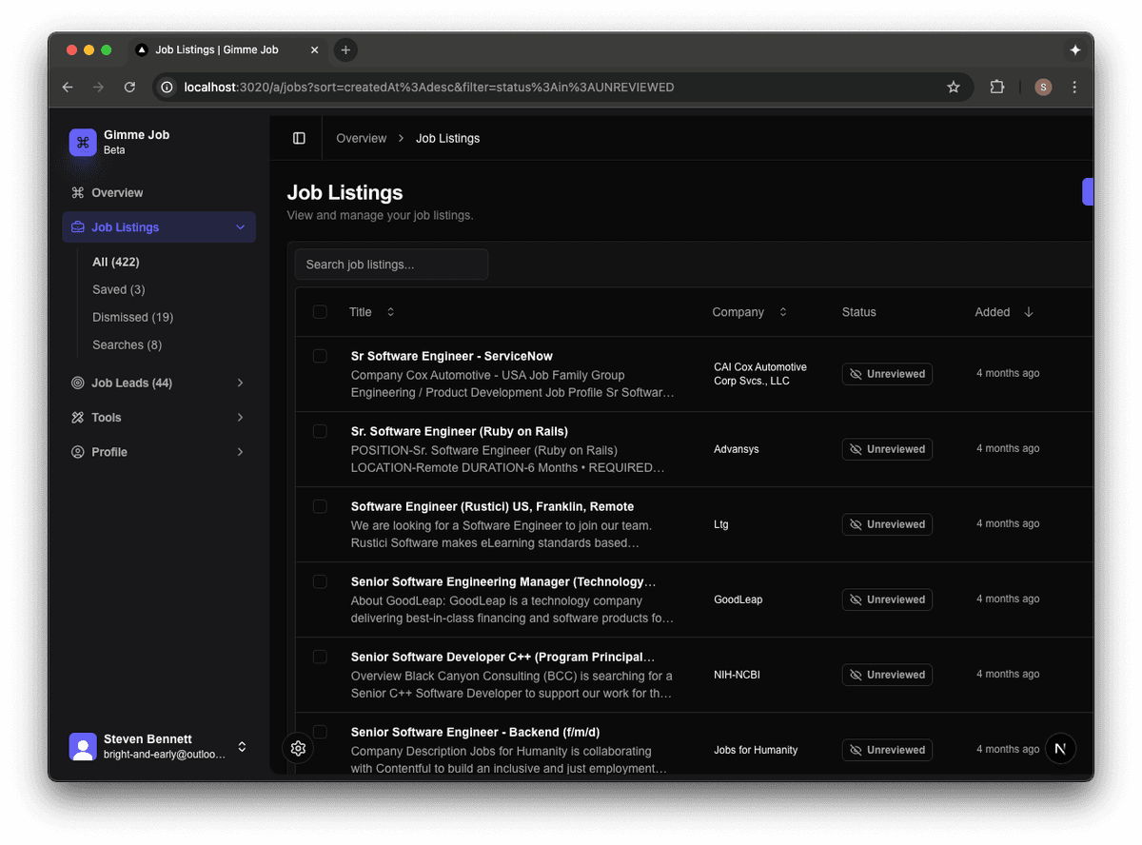
Task: Sort by Added arrow icon
Action: tap(1029, 312)
